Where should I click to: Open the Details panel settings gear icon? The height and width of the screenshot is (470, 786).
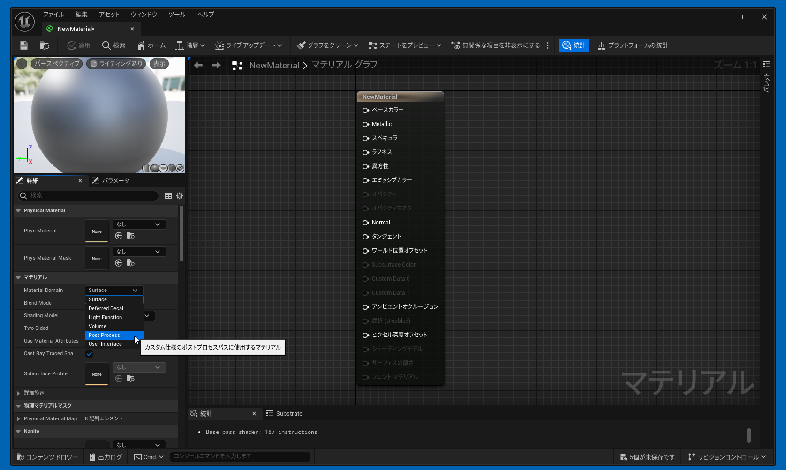point(180,196)
